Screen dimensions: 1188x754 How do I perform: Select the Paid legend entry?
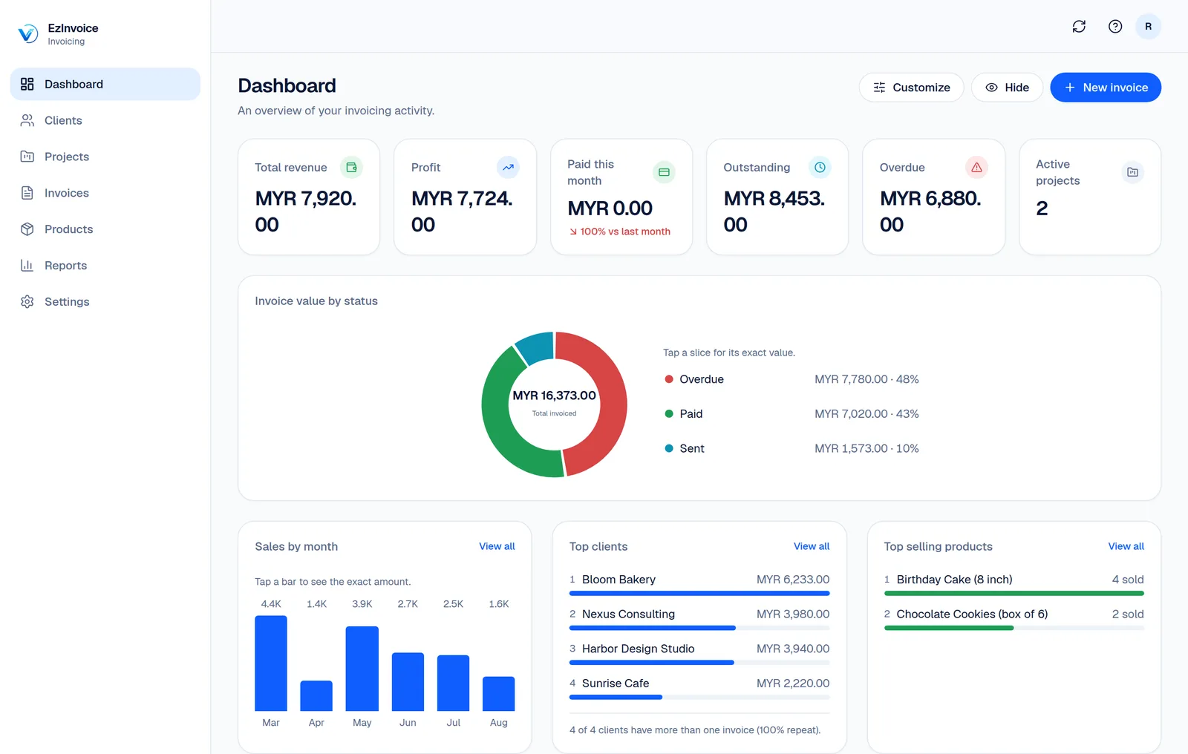click(x=792, y=414)
